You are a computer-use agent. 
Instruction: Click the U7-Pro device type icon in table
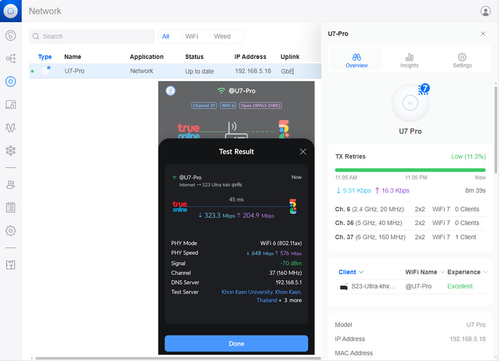[x=46, y=70]
